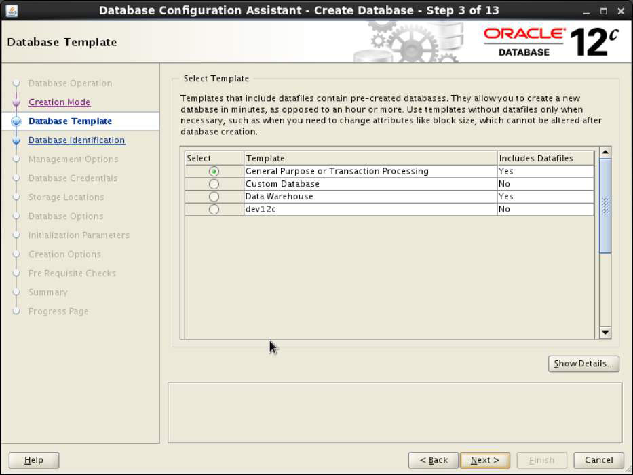The height and width of the screenshot is (475, 633).
Task: Click the Database Template step bullet icon
Action: [16, 121]
